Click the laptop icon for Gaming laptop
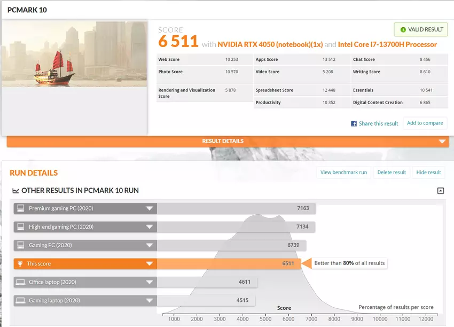 pyautogui.click(x=20, y=300)
